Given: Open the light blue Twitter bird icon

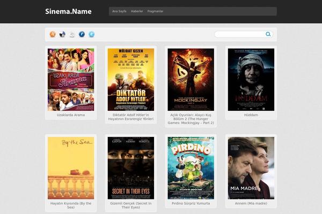Looking at the screenshot, I should pyautogui.click(x=91, y=34).
